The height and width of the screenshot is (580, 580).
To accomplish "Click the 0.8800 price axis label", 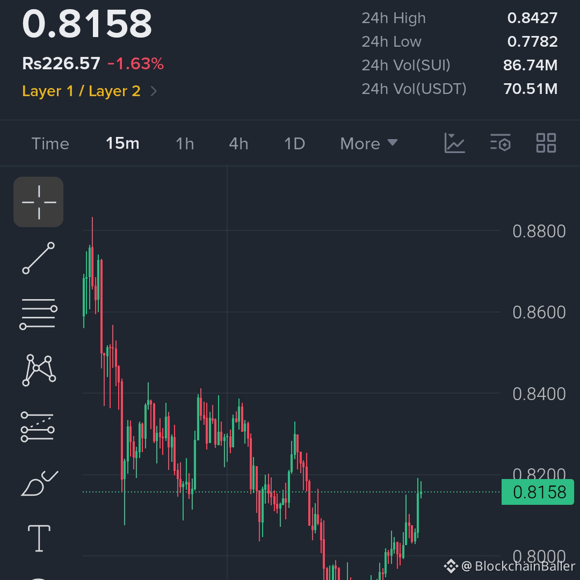I will [539, 231].
